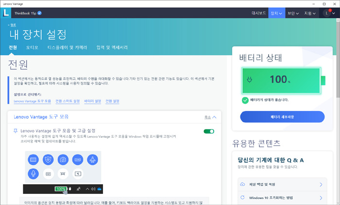
Task: Click the plug icon inside battery gauge
Action: pyautogui.click(x=250, y=80)
